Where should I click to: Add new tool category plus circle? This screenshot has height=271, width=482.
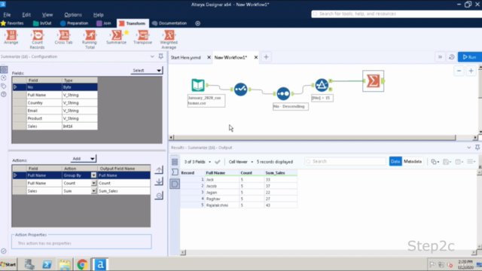197,23
